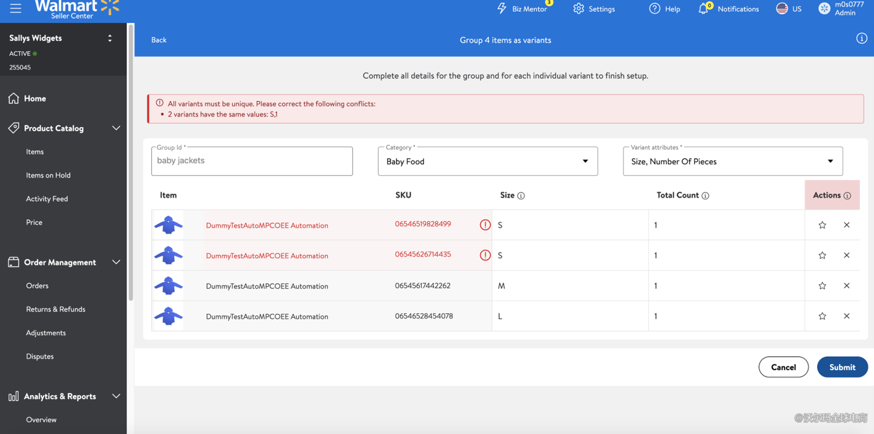This screenshot has width=874, height=434.
Task: Click error icon for SKU 06546519828499
Action: pyautogui.click(x=485, y=225)
